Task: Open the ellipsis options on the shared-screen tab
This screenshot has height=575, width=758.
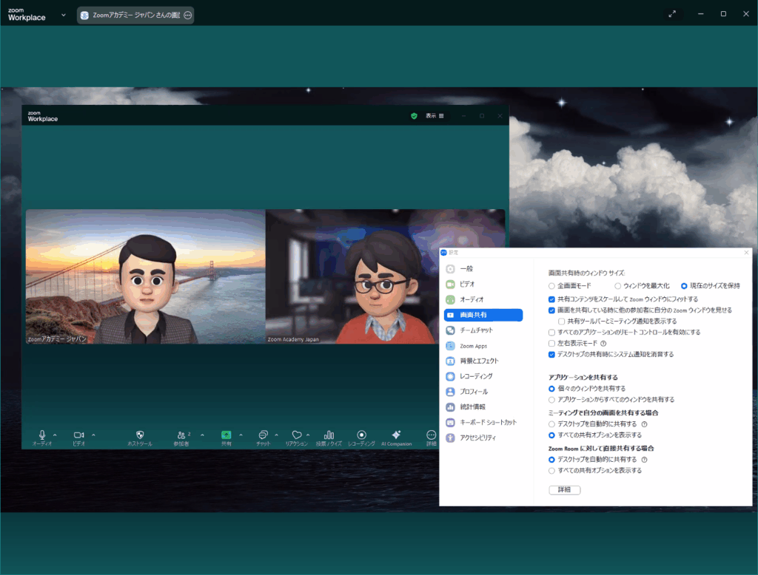Action: 187,15
